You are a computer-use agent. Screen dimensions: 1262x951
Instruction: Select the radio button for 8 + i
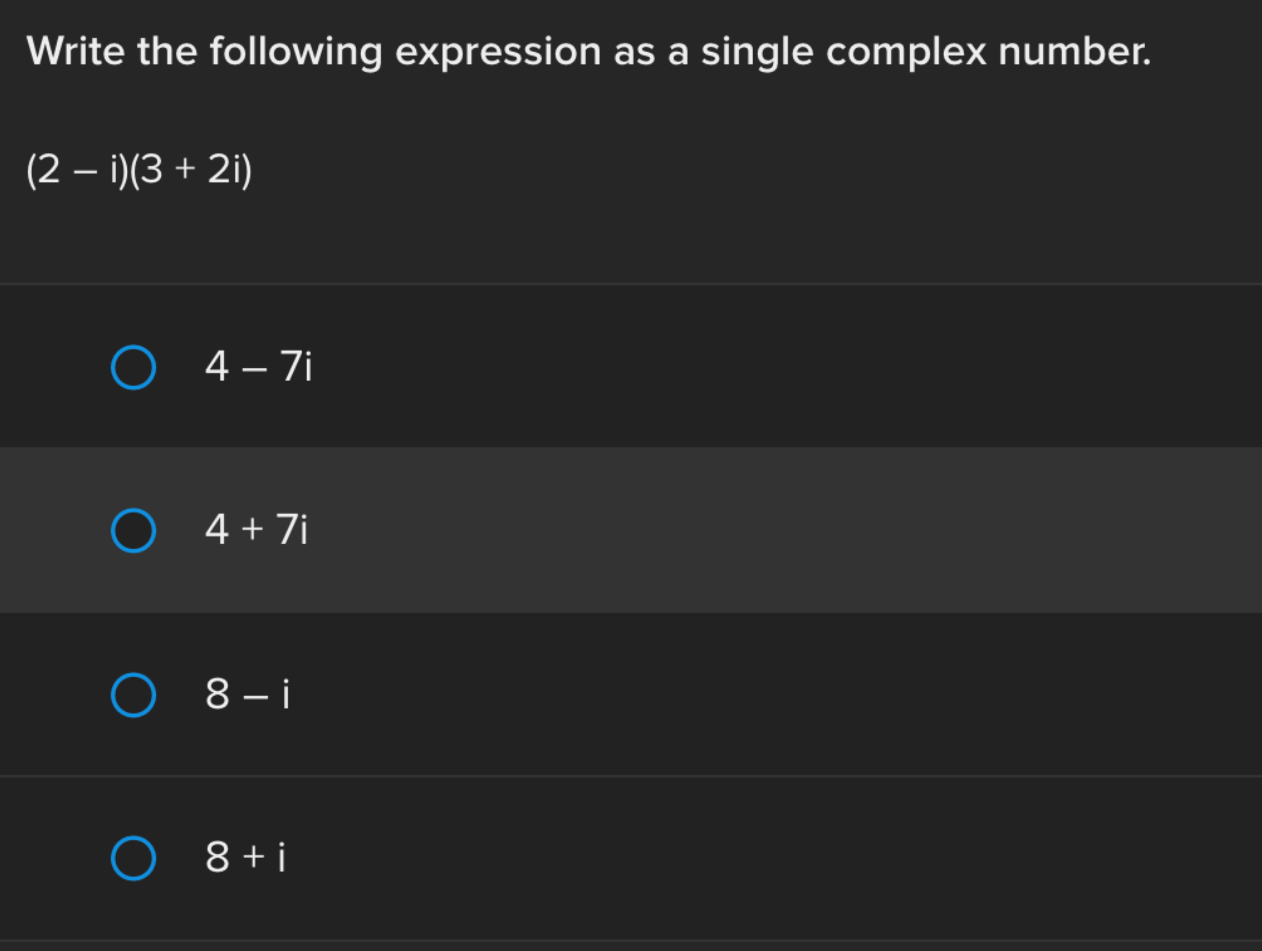pos(134,856)
